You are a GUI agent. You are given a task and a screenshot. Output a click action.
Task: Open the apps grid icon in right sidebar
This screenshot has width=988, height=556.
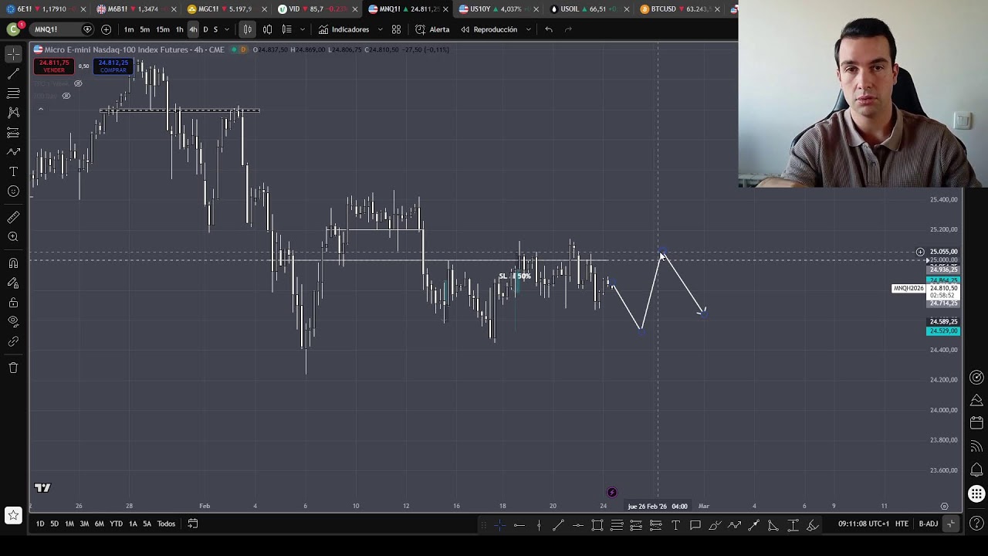(x=976, y=494)
